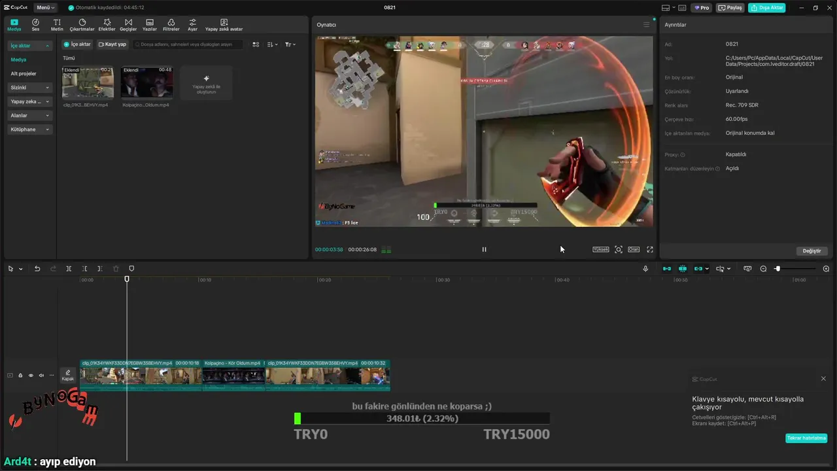Screen dimensions: 837x471
Task: Open the Efektler effects tab
Action: (107, 25)
